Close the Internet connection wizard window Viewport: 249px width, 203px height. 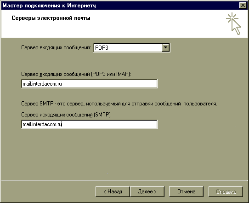[x=243, y=6]
